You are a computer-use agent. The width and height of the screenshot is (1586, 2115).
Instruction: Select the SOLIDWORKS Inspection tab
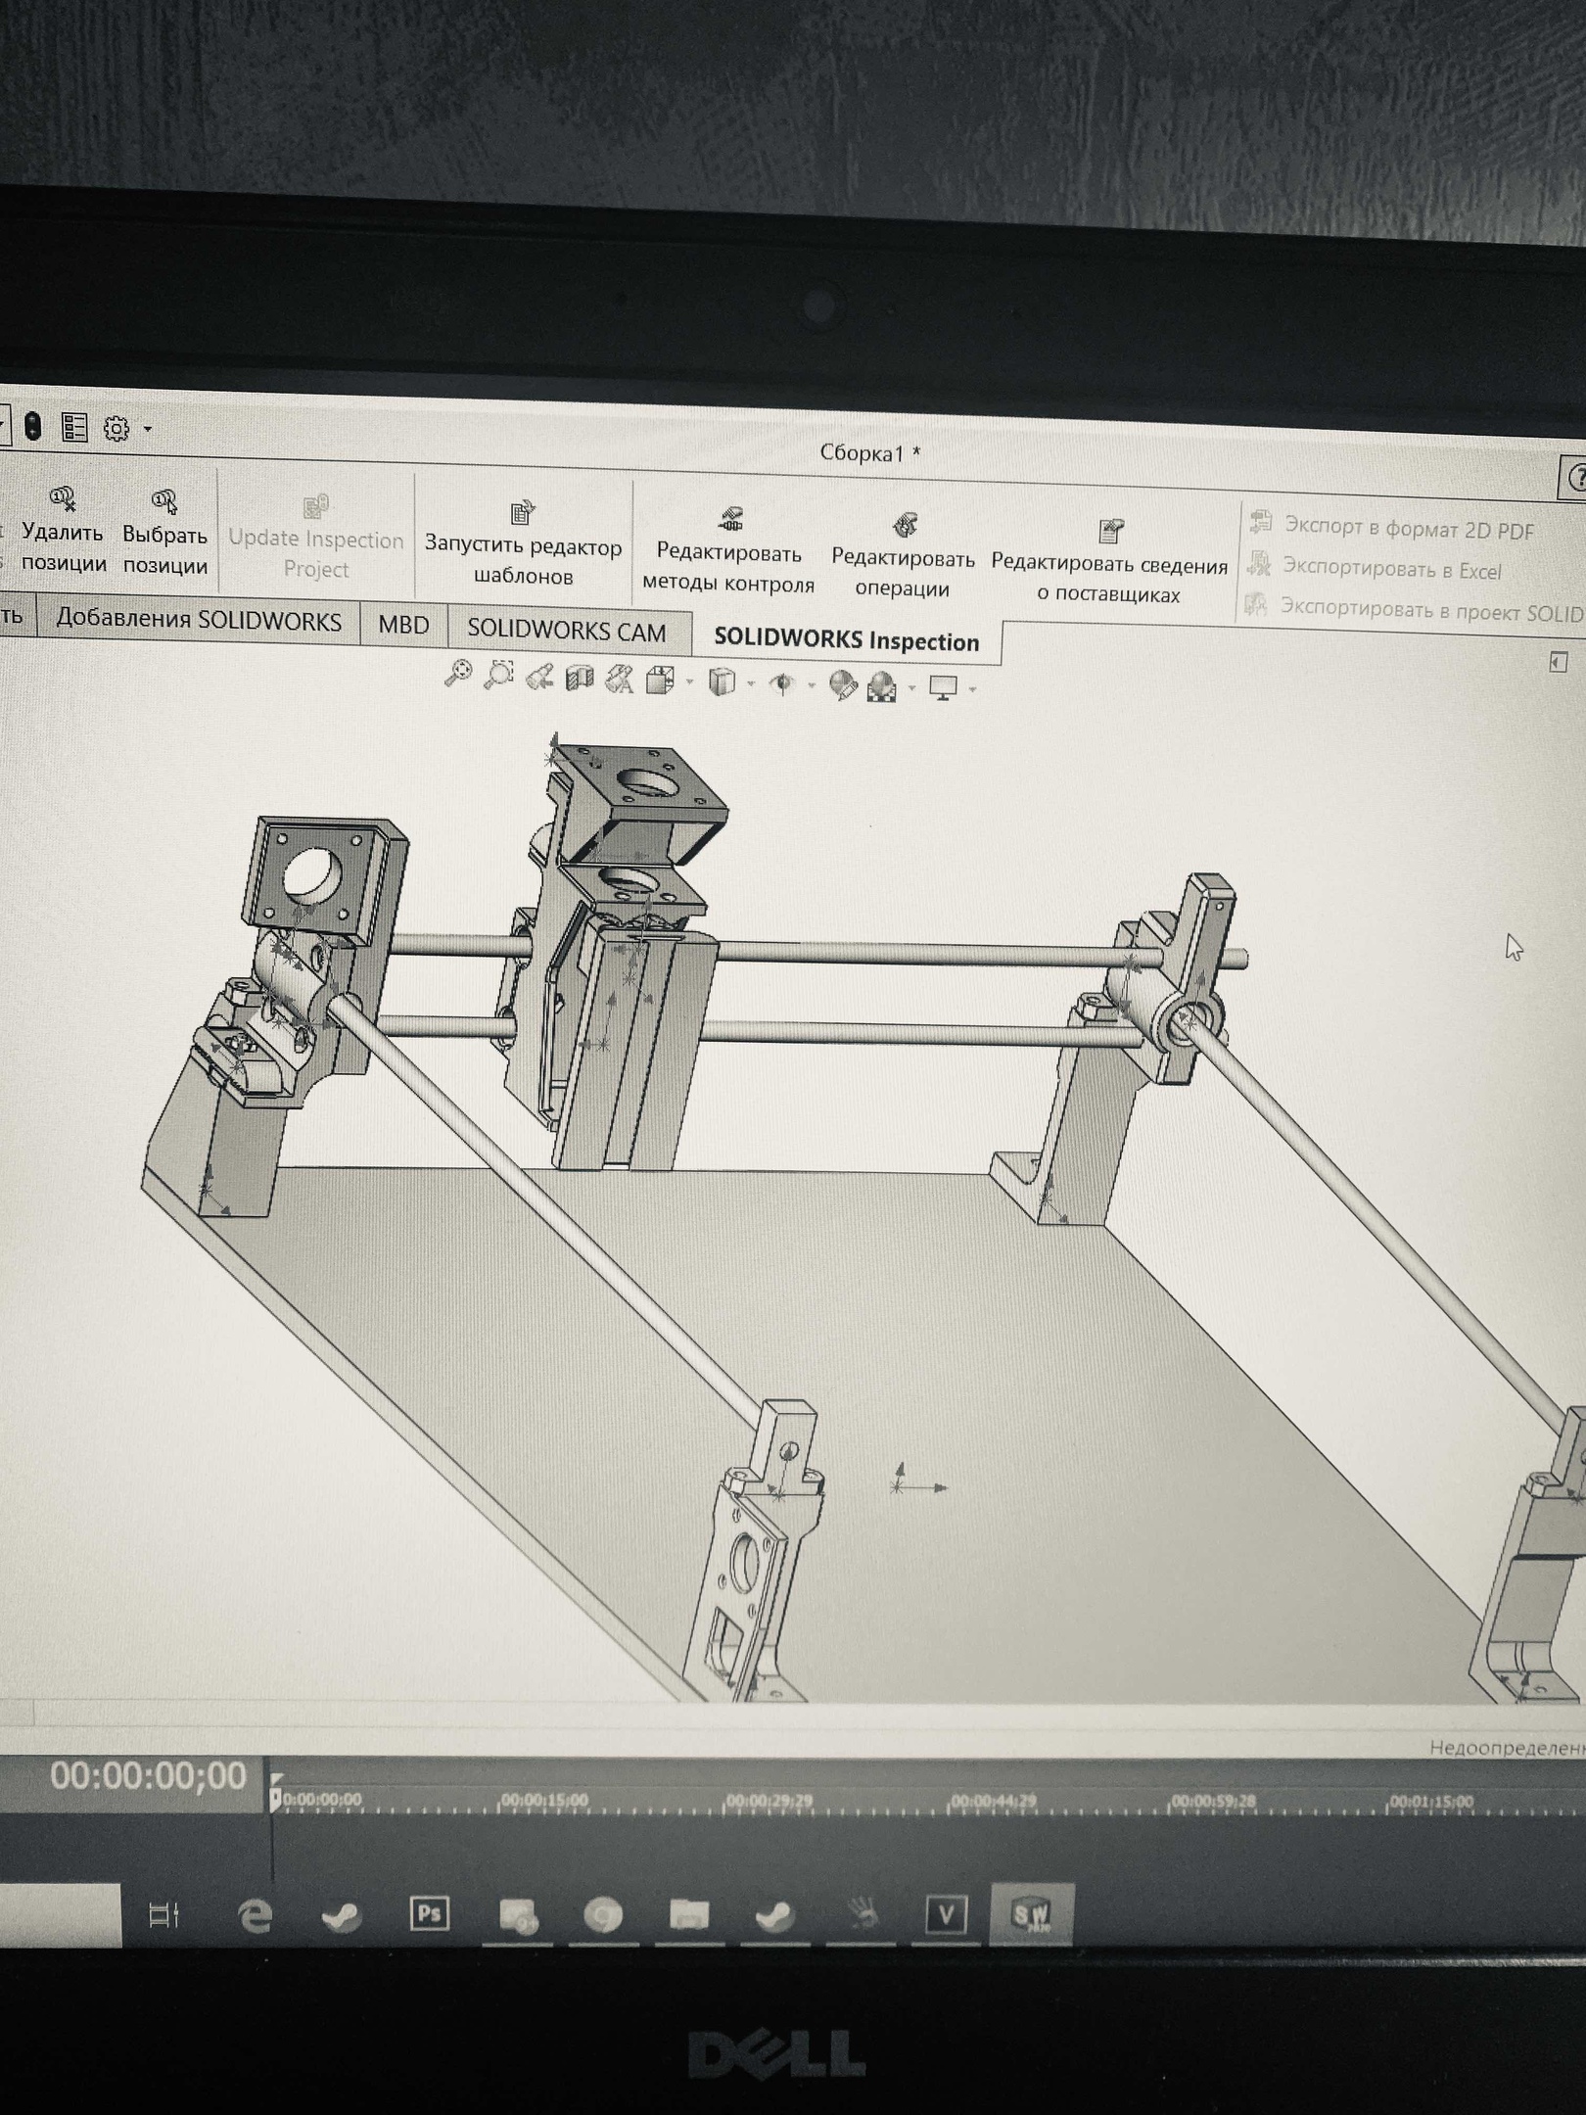coord(847,641)
